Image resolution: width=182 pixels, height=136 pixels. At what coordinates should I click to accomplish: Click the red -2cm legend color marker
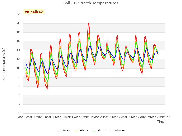pyautogui.click(x=58, y=131)
